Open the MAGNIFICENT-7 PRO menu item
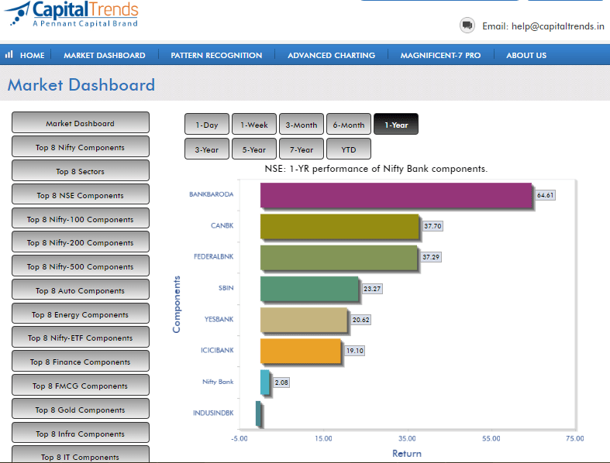Viewport: 610px width, 463px height. (440, 55)
